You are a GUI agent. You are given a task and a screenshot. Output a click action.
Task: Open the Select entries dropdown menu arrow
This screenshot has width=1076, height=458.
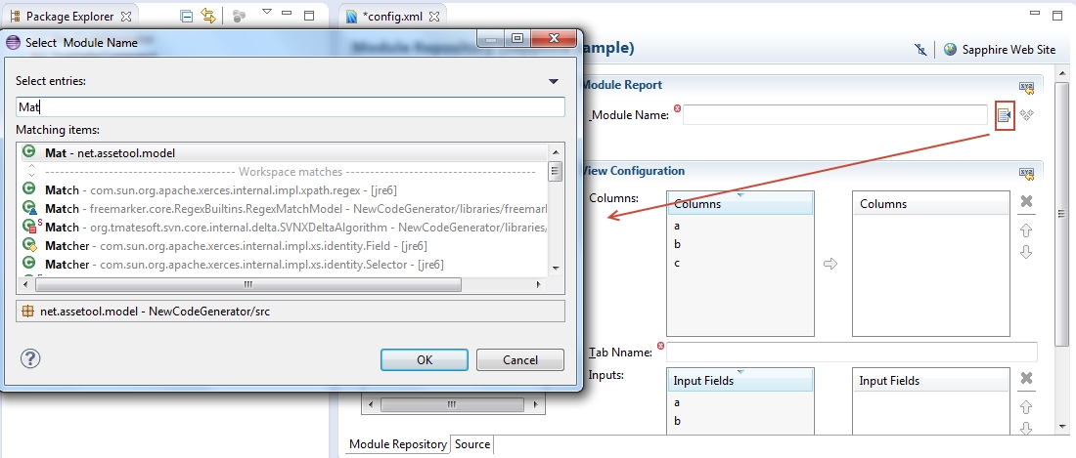(x=554, y=81)
